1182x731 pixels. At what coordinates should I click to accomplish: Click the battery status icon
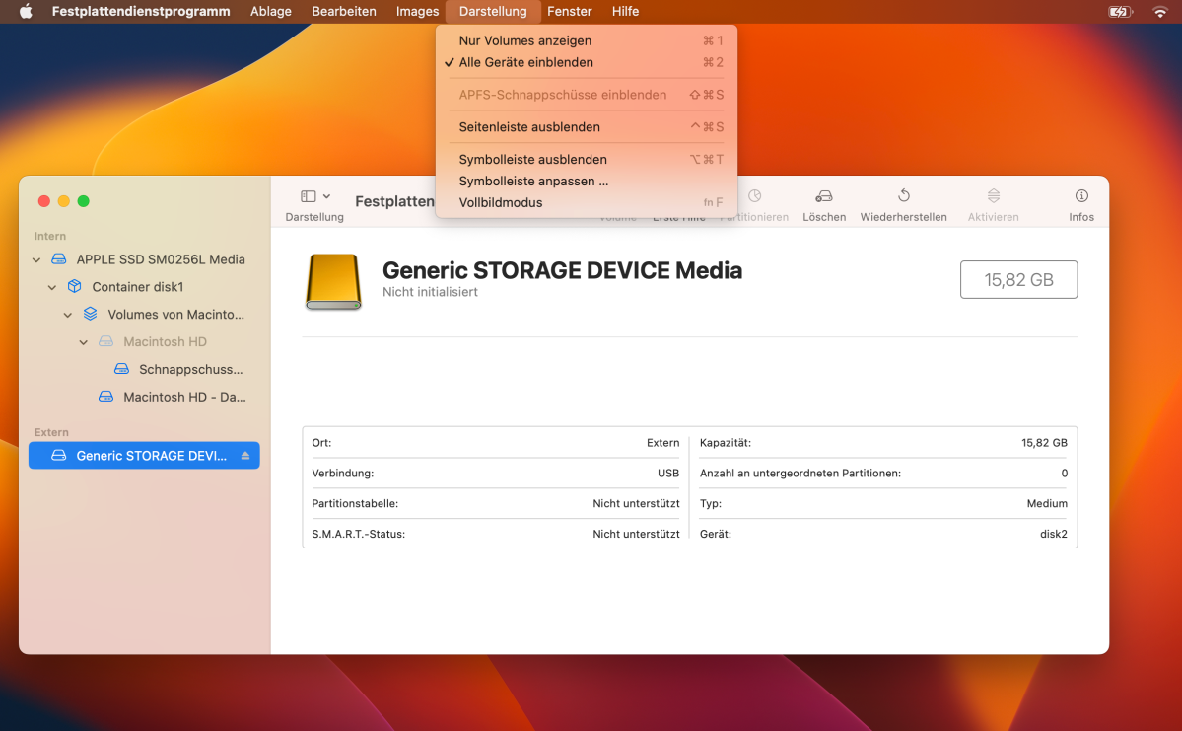pos(1120,11)
